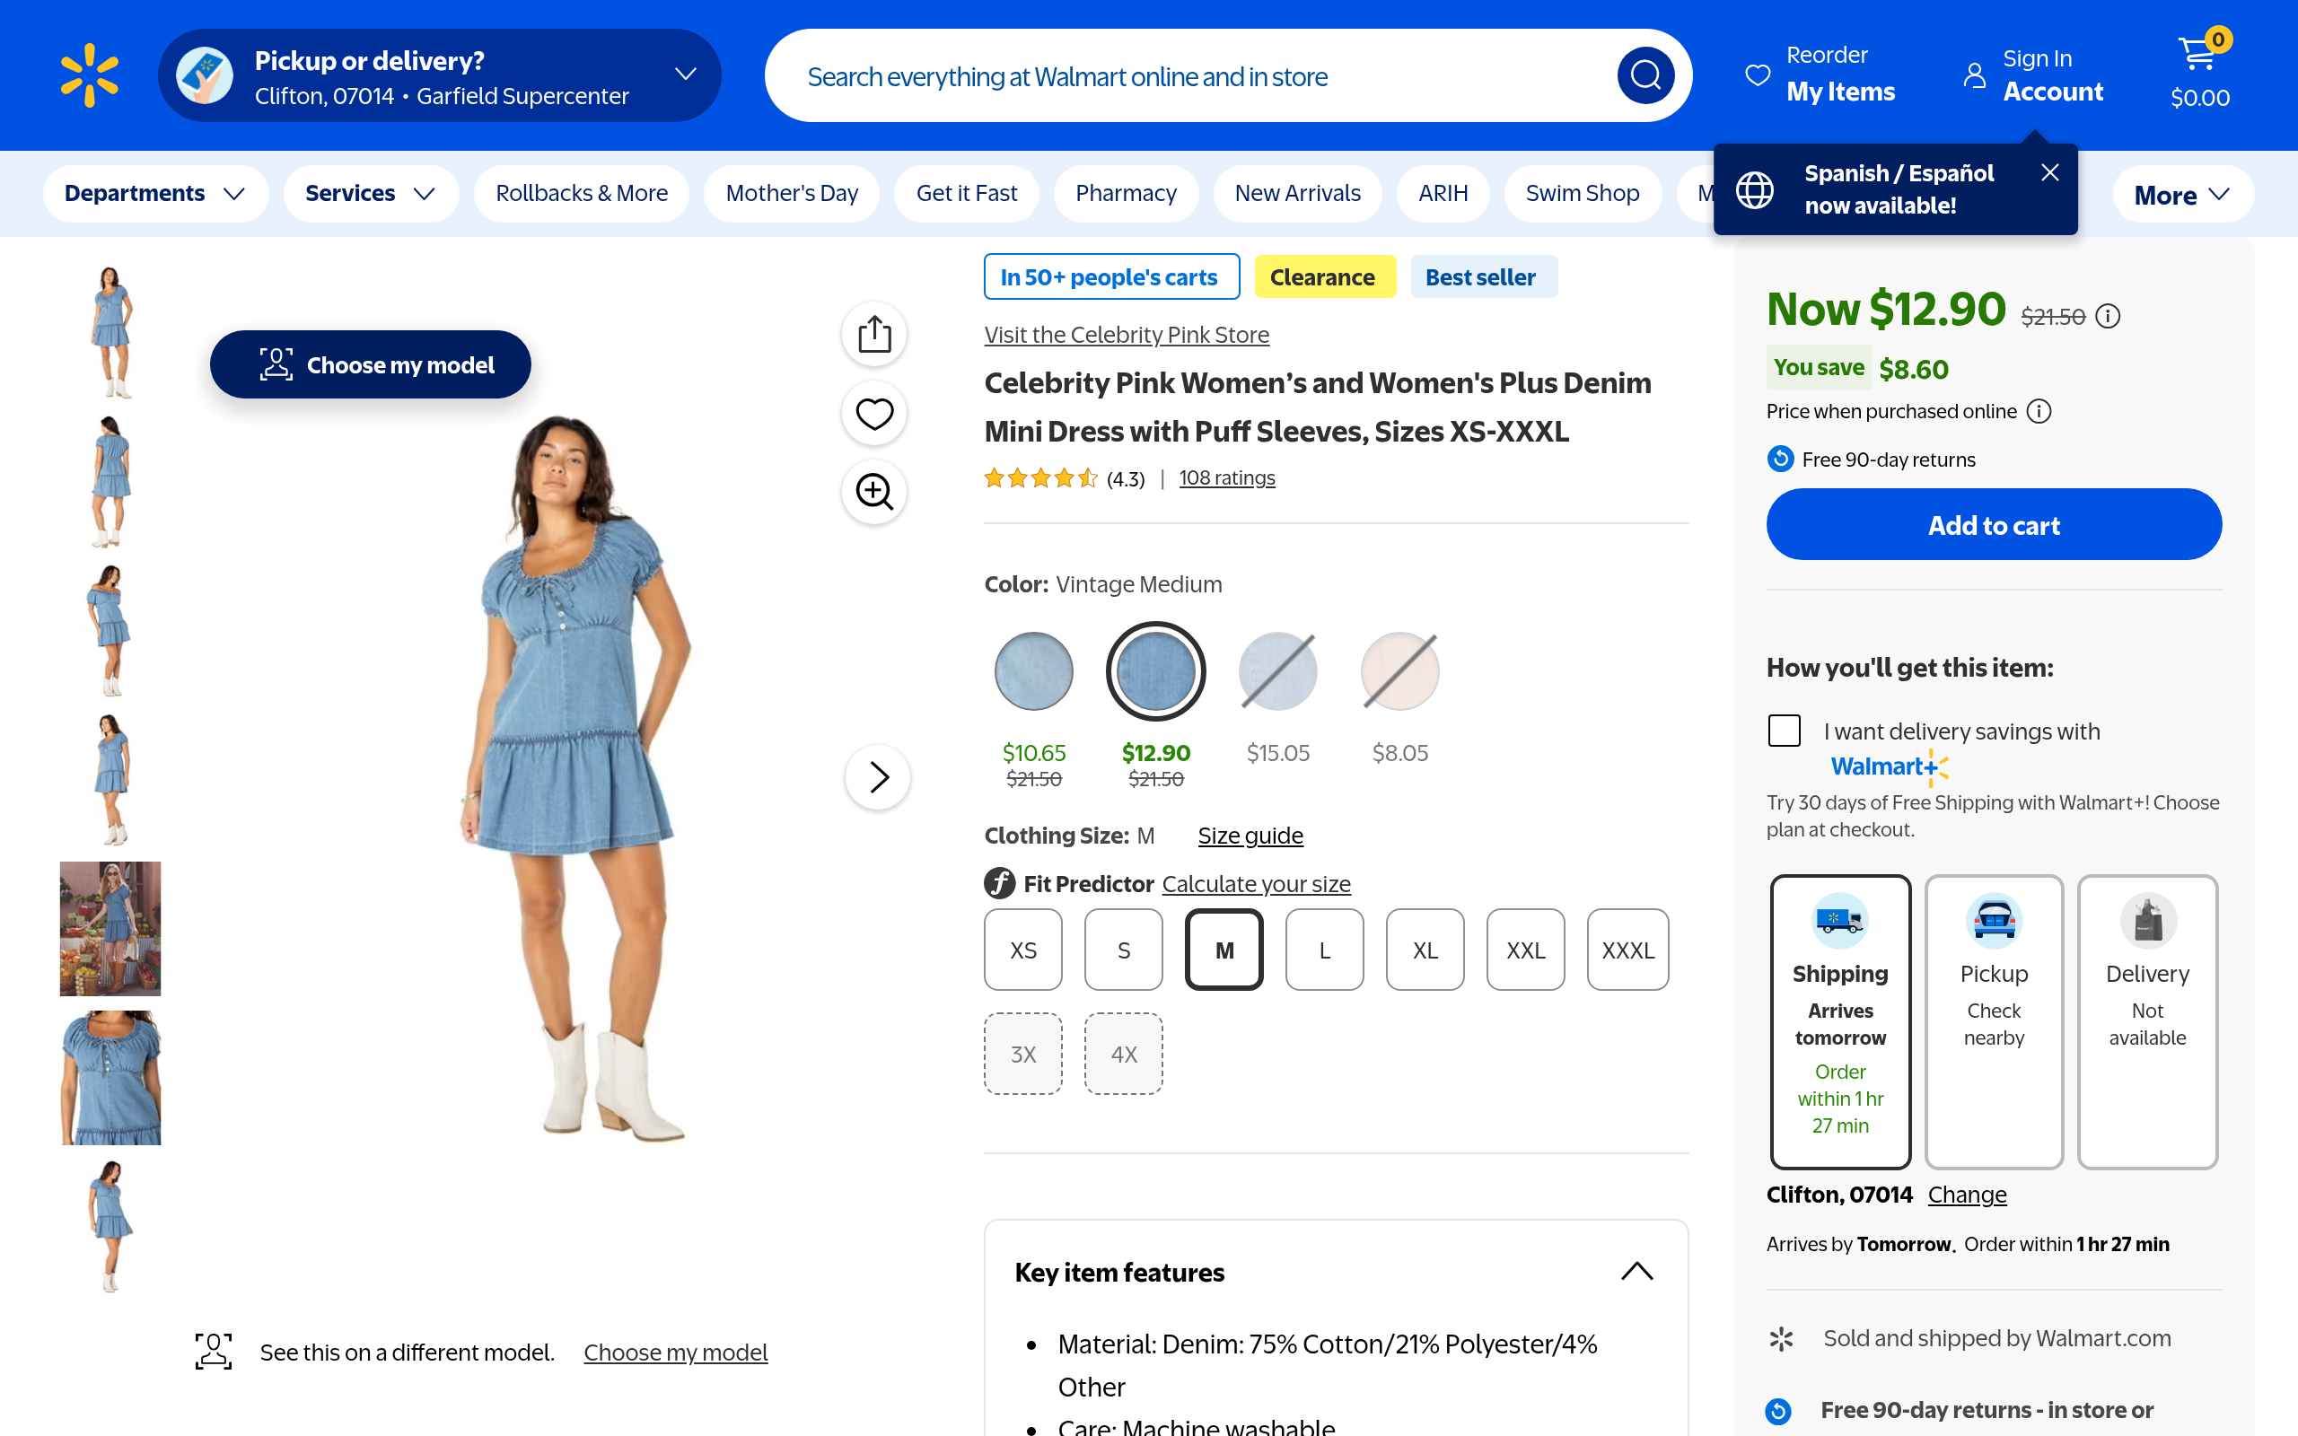The image size is (2298, 1436).
Task: Click the search magnifier button
Action: coord(1645,75)
